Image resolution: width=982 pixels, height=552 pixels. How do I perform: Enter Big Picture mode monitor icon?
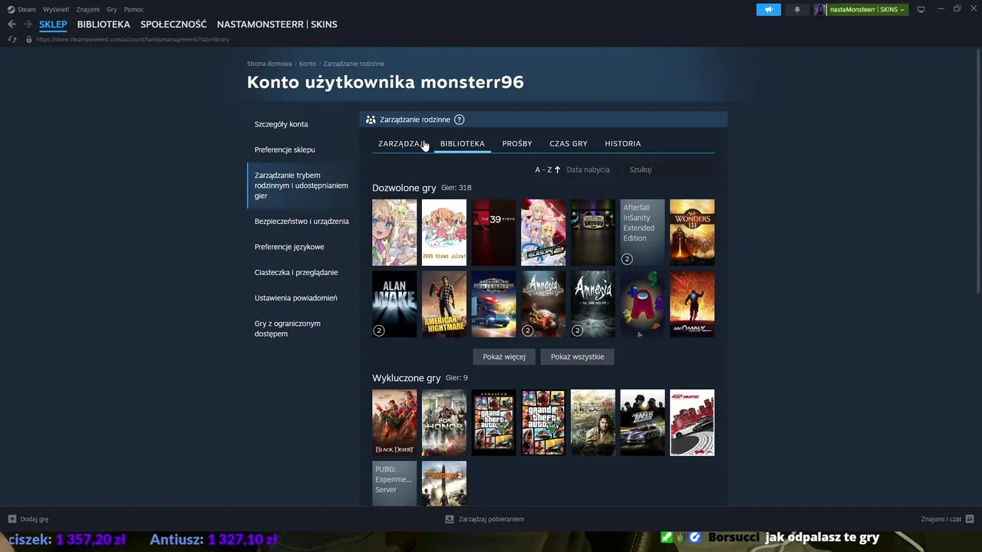921,9
